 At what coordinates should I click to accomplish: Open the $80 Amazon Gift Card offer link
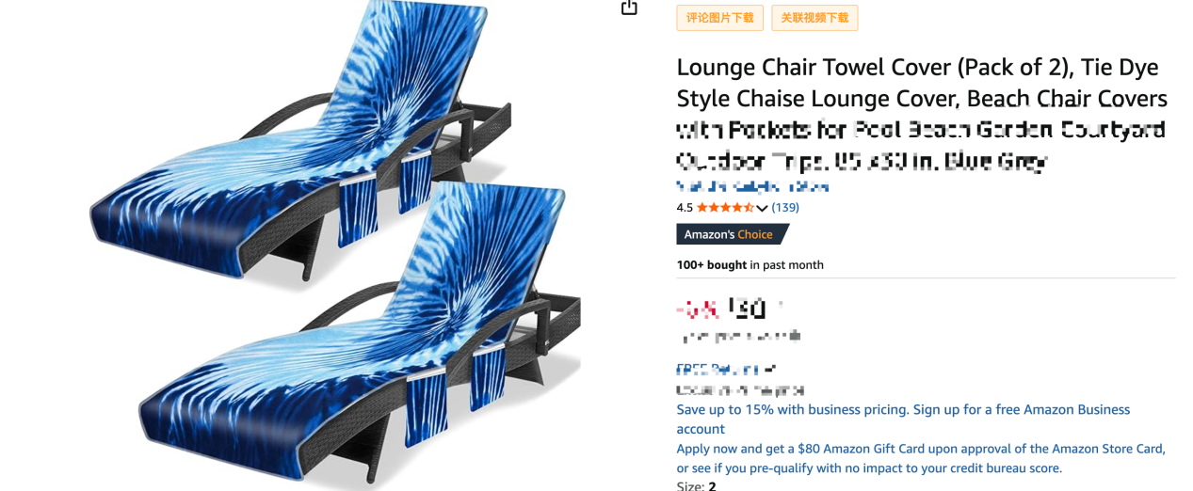[x=921, y=458]
